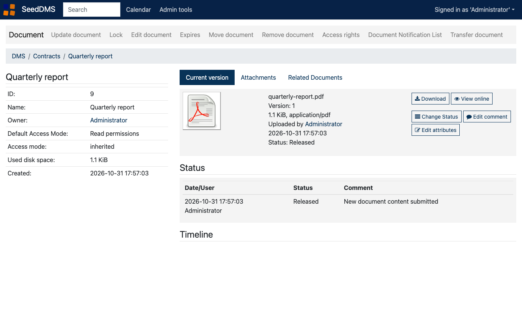
Task: Open the Calendar page
Action: (x=138, y=10)
